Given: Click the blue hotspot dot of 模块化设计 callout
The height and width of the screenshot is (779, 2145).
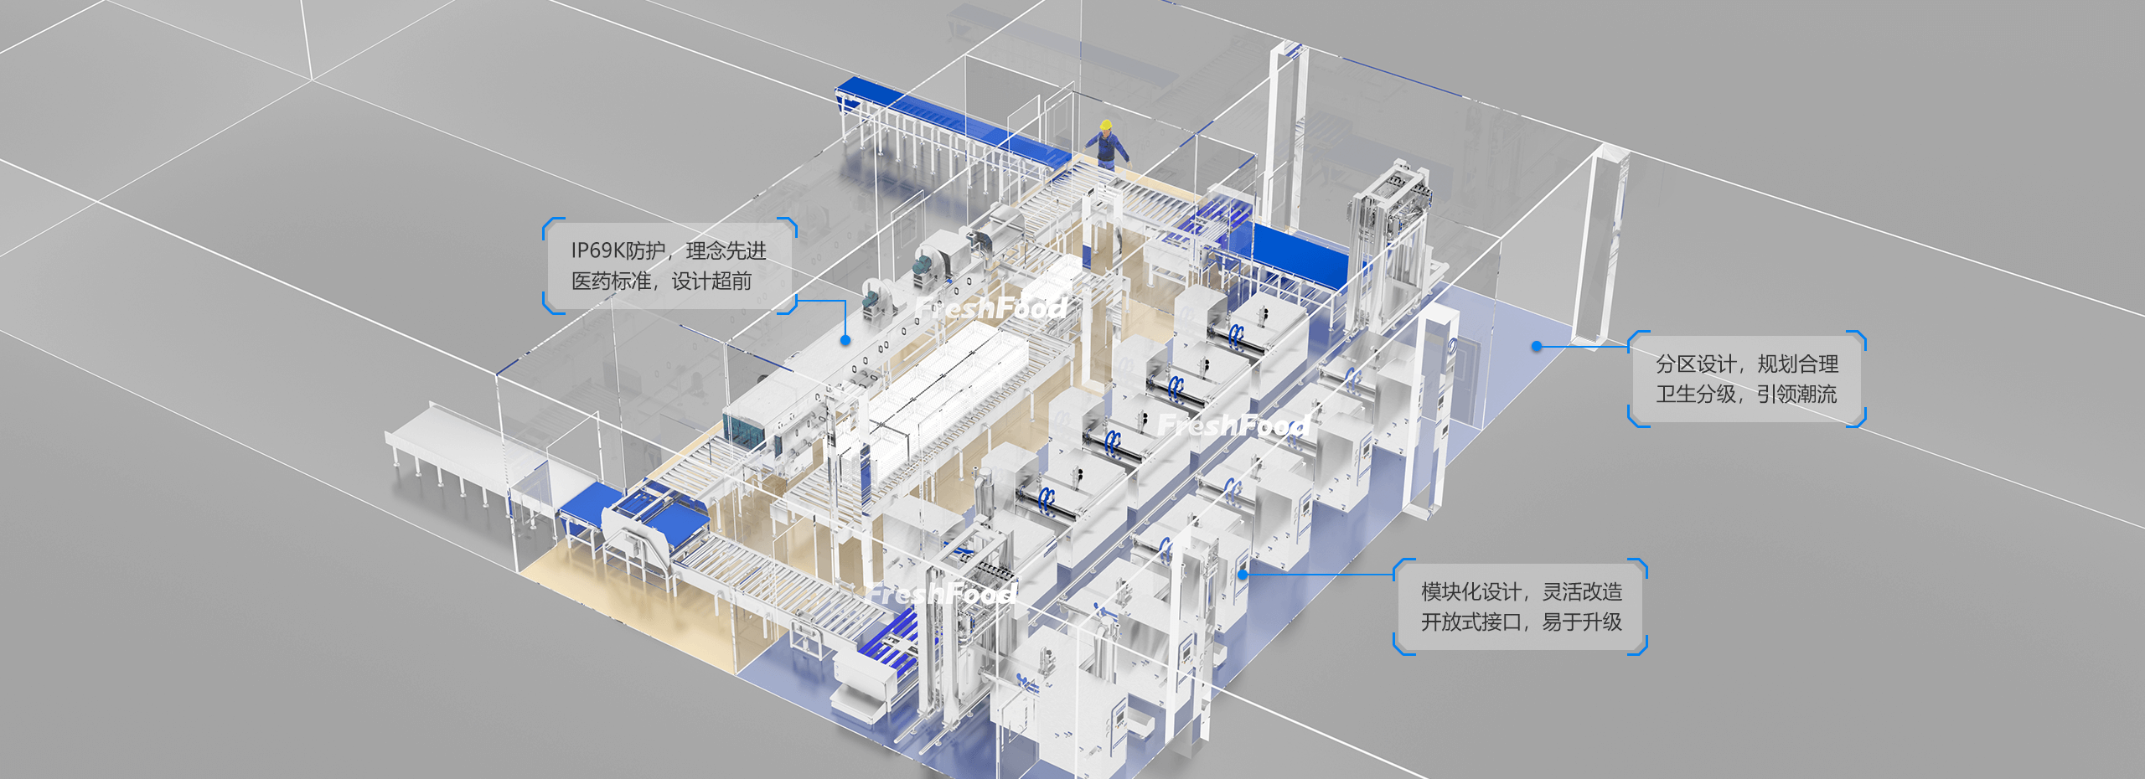Looking at the screenshot, I should tap(1243, 574).
